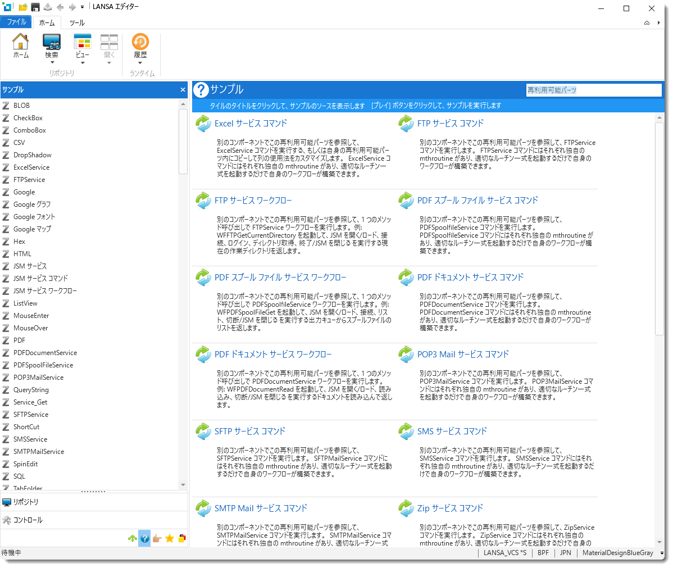The width and height of the screenshot is (673, 568).
Task: Open the POP3 Mail サービス コマンド title link
Action: pyautogui.click(x=463, y=354)
